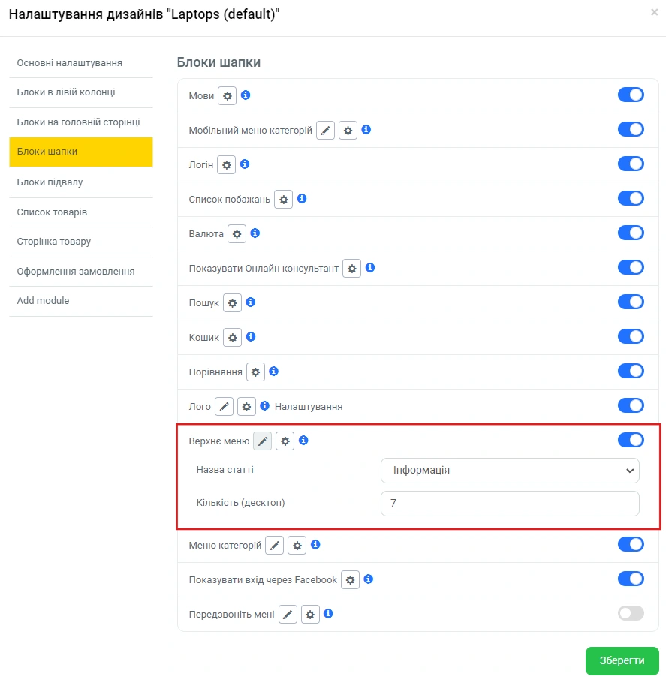Click info icon next to Валюта
This screenshot has height=677, width=666.
coord(255,233)
